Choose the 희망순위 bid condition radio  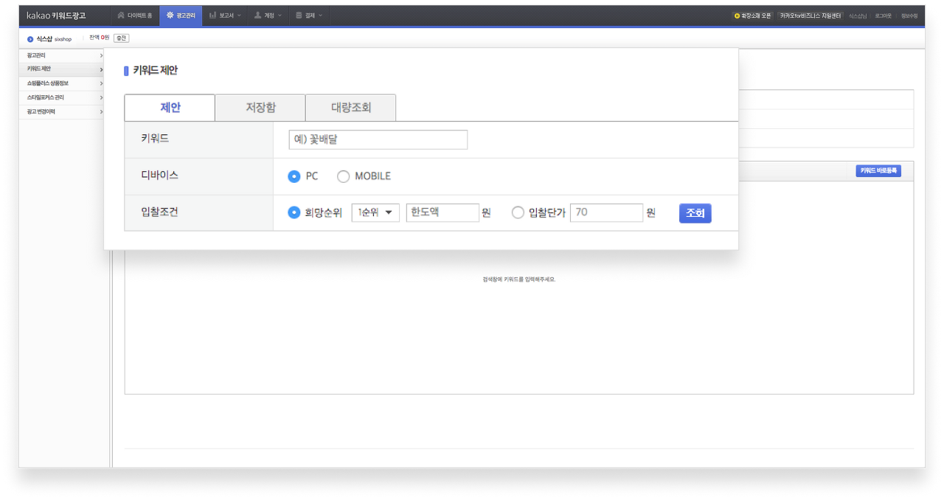294,212
